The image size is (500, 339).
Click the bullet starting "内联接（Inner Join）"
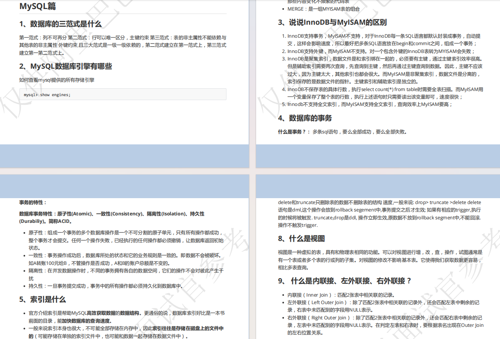[341, 295]
